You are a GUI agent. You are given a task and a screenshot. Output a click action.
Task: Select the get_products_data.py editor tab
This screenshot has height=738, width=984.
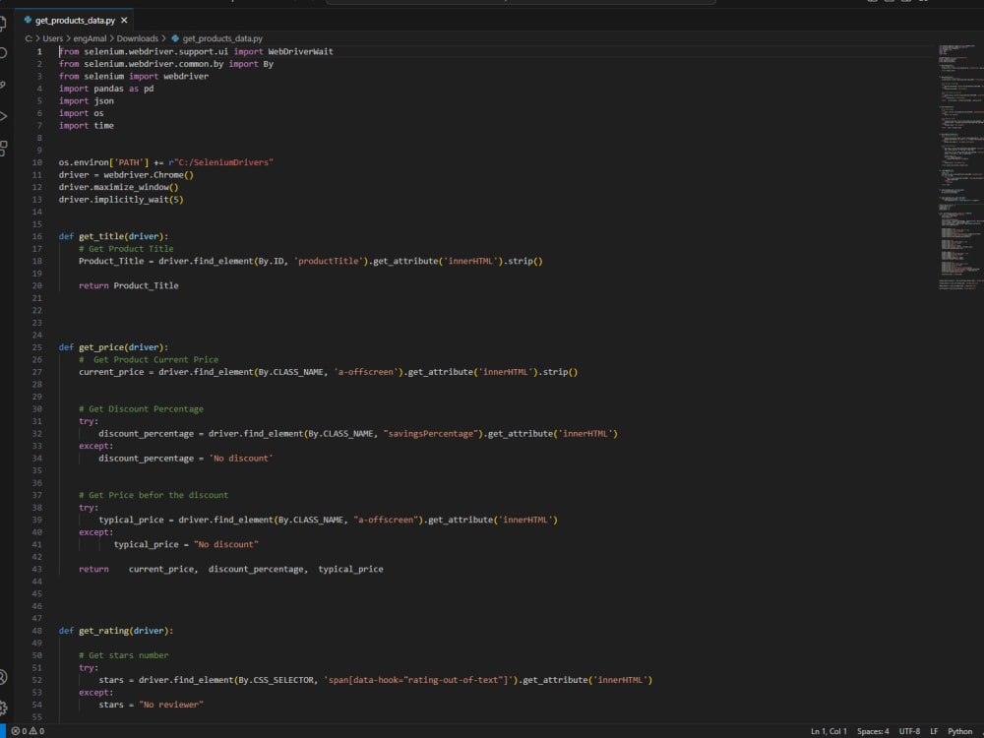click(75, 21)
